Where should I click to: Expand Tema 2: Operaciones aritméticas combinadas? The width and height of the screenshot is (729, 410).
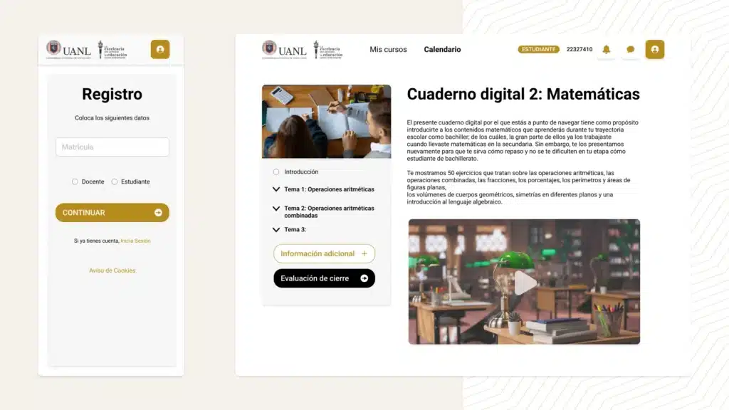click(276, 209)
